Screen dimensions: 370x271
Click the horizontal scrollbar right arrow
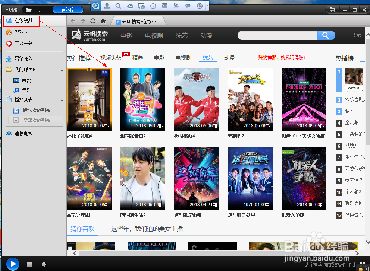click(357, 254)
